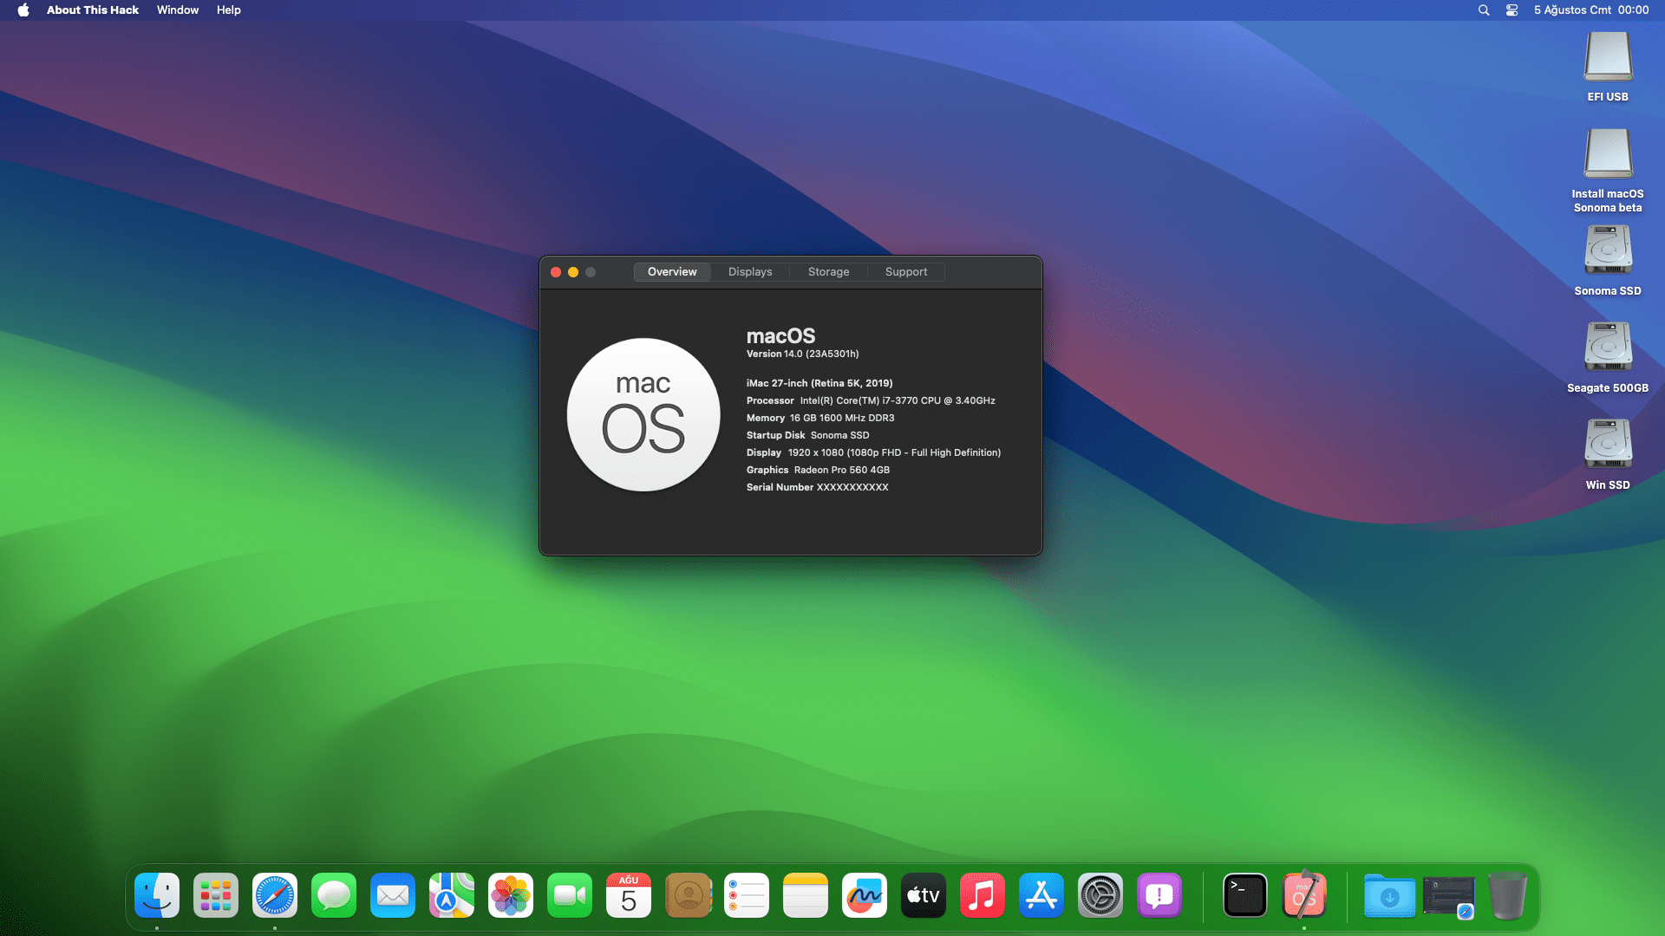Open the Storage tab
The height and width of the screenshot is (936, 1665).
(828, 272)
